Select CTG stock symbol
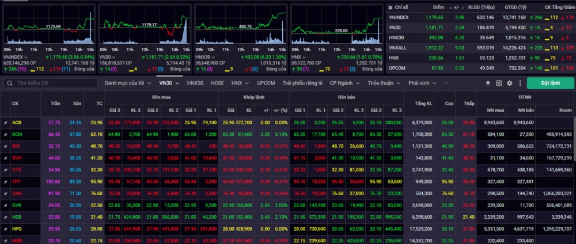The height and width of the screenshot is (244, 576). click(17, 170)
